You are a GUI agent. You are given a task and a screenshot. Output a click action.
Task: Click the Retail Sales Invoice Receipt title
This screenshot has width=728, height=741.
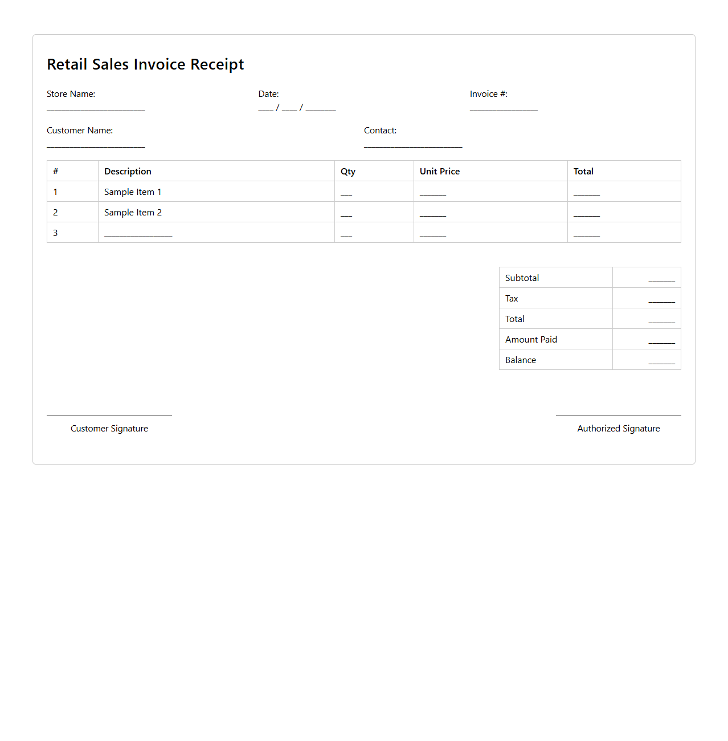pyautogui.click(x=145, y=64)
